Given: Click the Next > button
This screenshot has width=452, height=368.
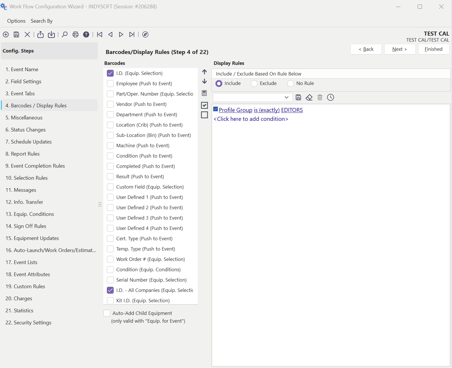Looking at the screenshot, I should [400, 49].
